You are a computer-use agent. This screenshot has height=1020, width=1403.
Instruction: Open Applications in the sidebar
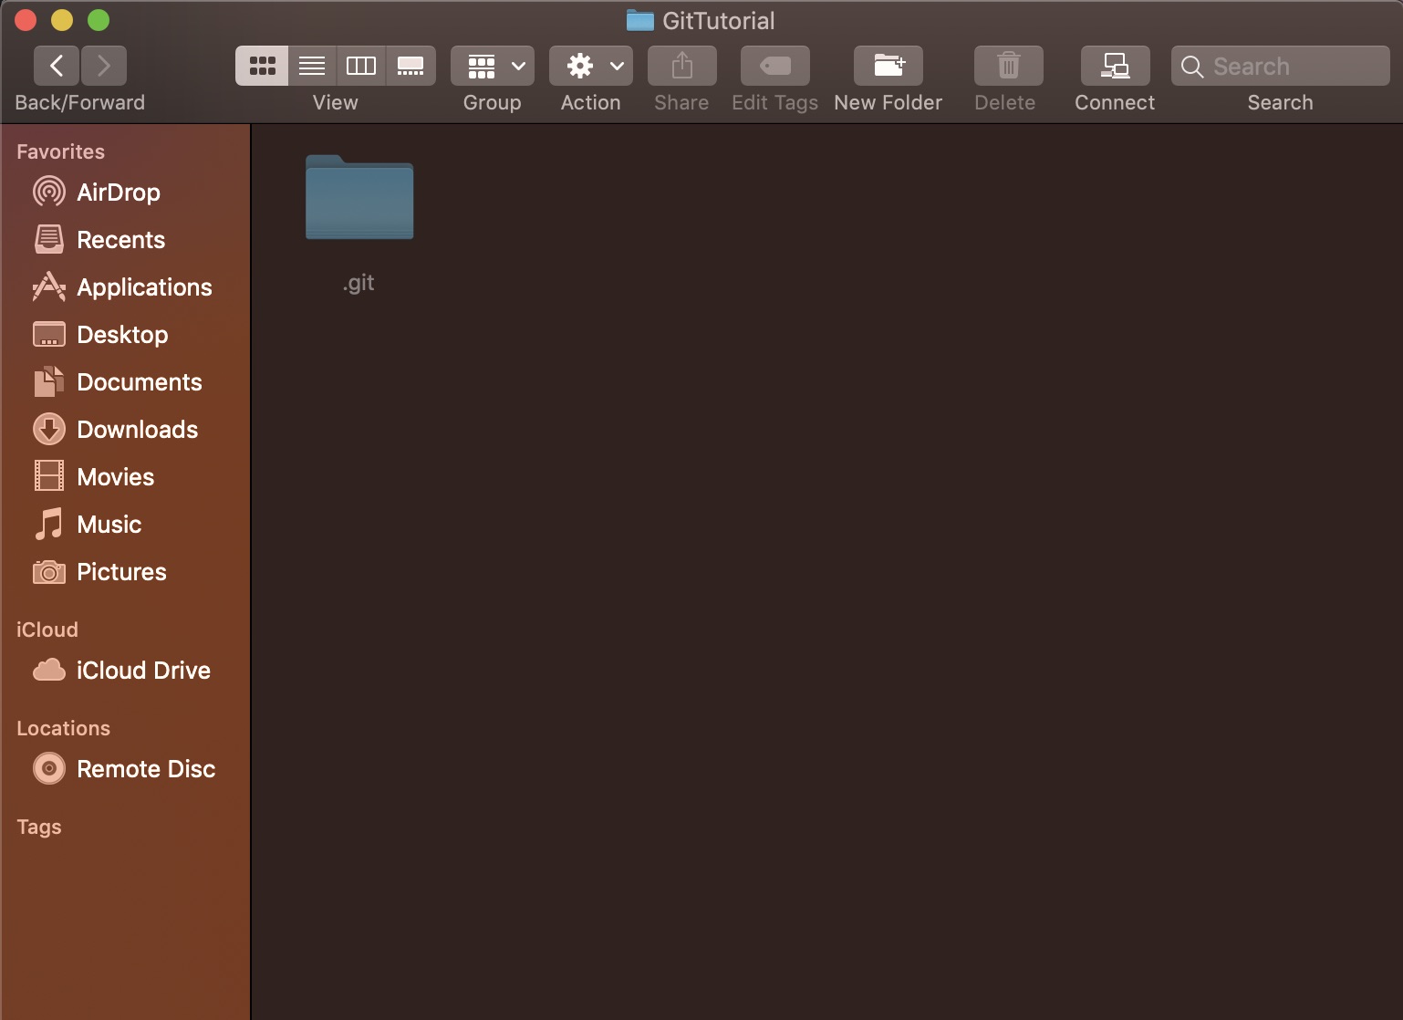126,287
